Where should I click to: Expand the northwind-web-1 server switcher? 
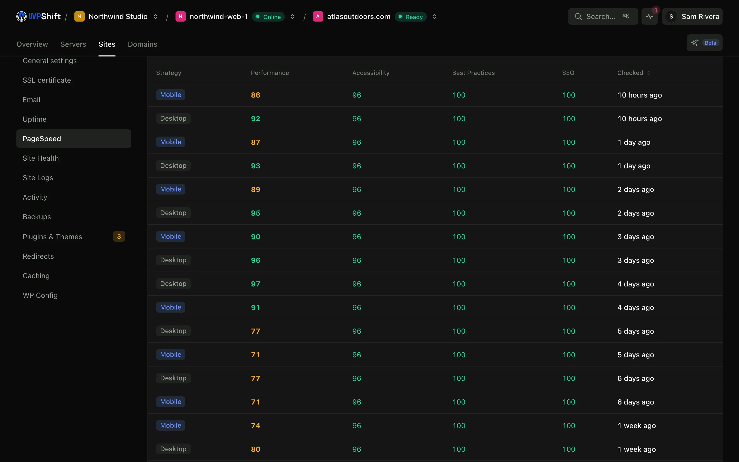coord(293,16)
